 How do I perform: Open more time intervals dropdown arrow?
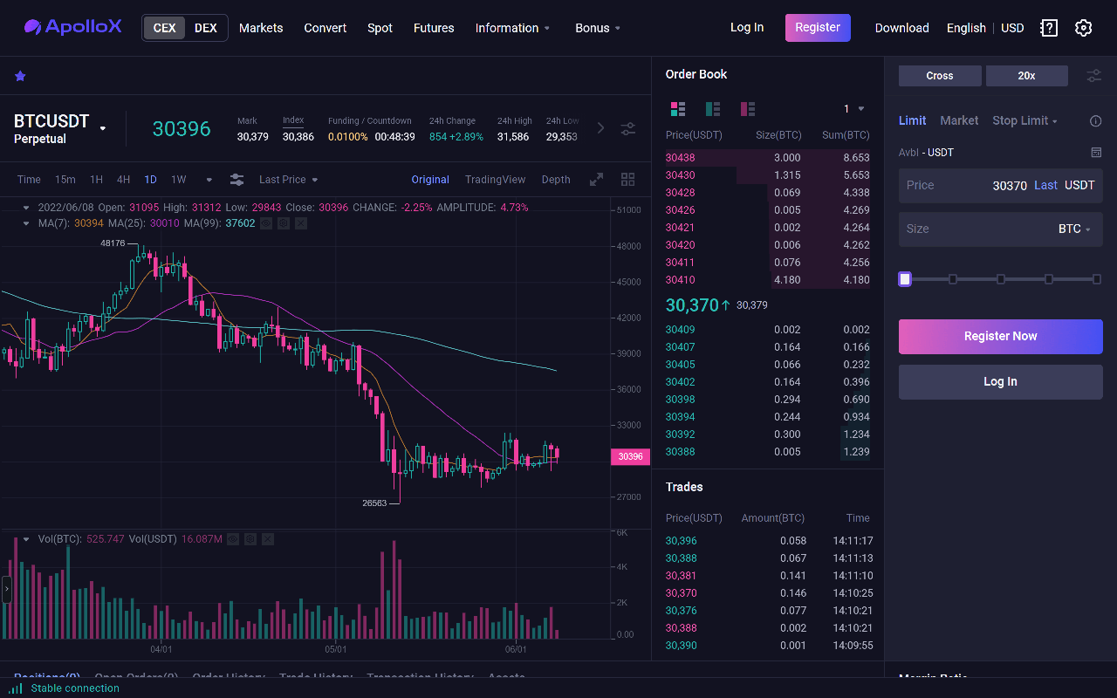[209, 180]
